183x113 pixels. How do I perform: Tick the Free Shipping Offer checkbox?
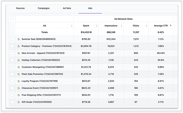pos(12,95)
